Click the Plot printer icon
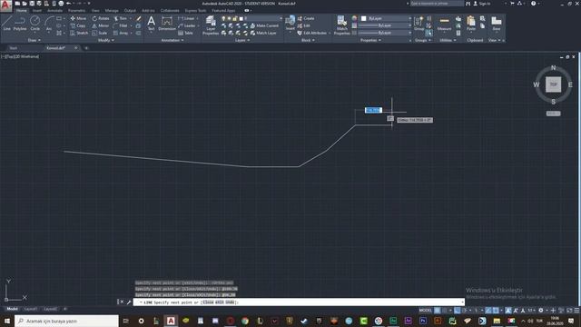This screenshot has height=327, width=581. (61, 4)
